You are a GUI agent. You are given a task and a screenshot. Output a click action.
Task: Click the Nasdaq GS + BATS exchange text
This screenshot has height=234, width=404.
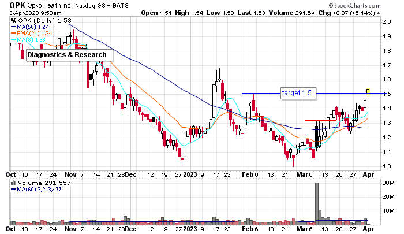click(x=102, y=5)
